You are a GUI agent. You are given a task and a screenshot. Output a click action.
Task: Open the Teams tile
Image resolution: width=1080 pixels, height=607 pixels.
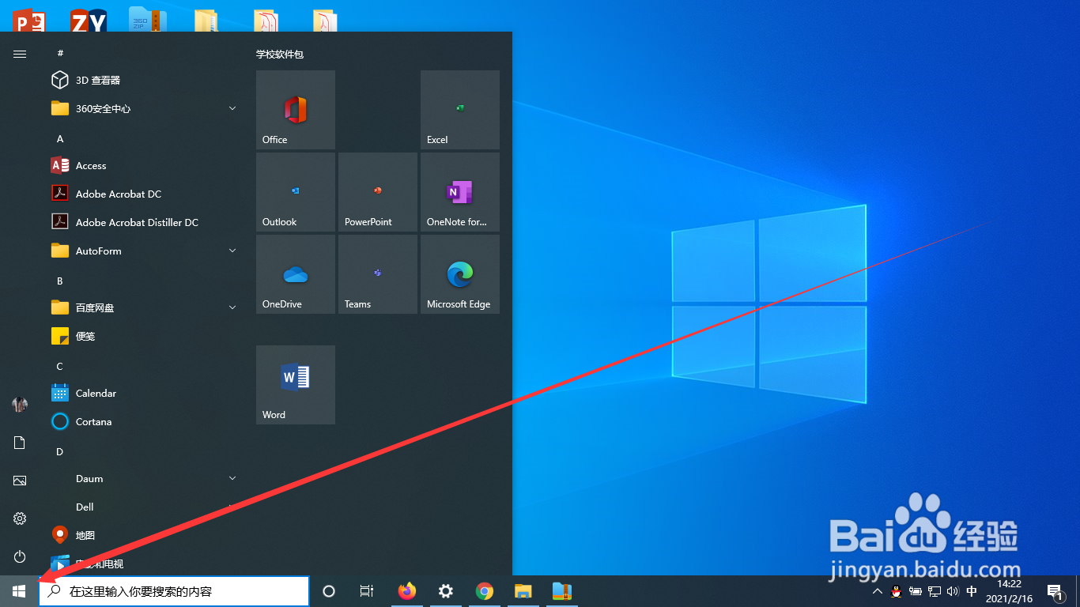point(378,274)
